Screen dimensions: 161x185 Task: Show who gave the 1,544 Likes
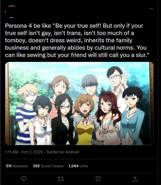tap(78, 166)
